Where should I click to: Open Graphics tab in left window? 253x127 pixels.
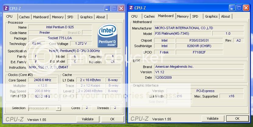[x=86, y=17]
